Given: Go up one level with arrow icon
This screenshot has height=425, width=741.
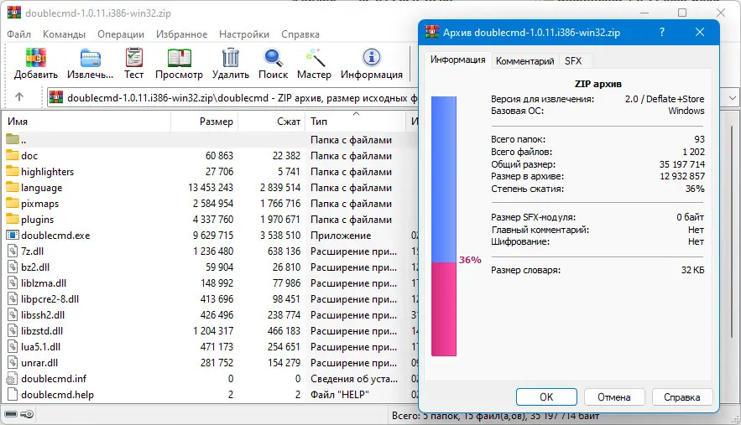Looking at the screenshot, I should click(x=19, y=96).
